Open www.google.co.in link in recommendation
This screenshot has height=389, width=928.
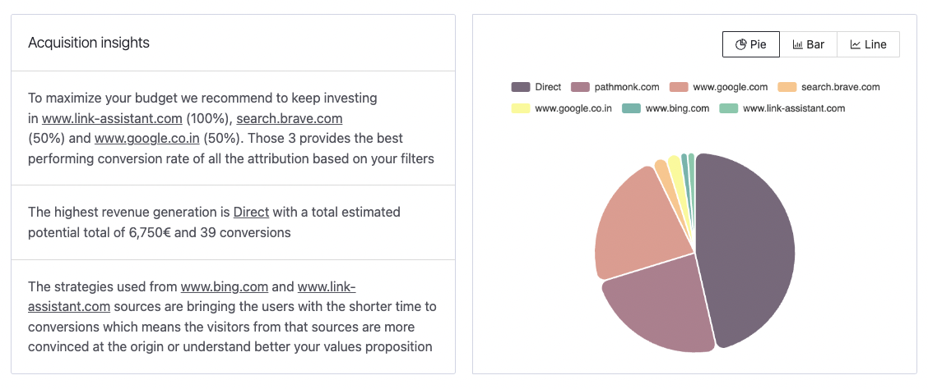[x=146, y=138]
